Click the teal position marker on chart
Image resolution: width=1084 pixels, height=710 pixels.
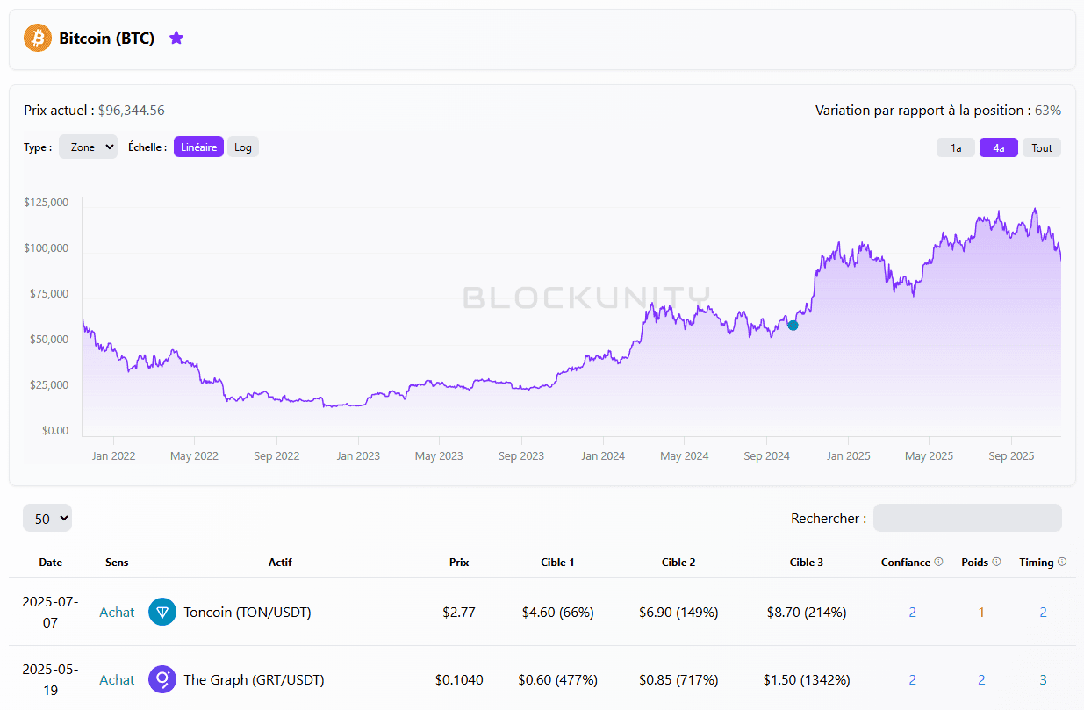(793, 326)
